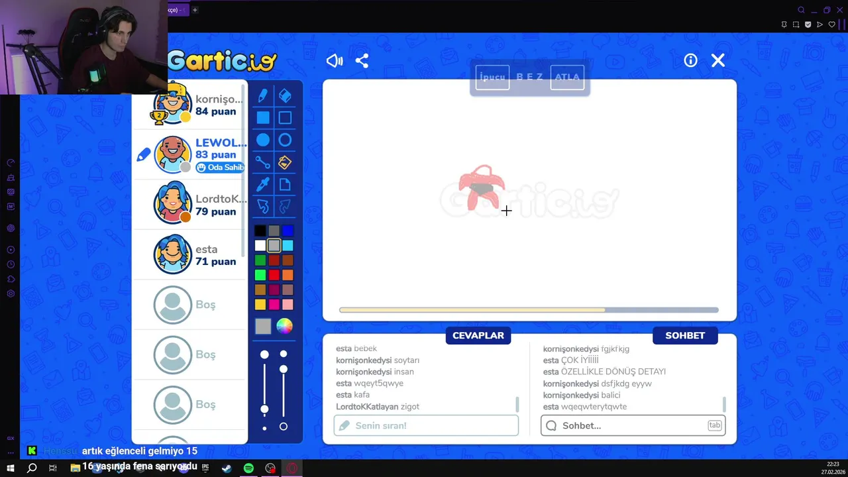Click player esta with 71 puan

pos(190,254)
